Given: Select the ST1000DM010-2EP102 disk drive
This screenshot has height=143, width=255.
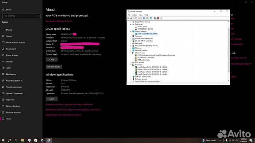Looking at the screenshot, I should 145,29.
